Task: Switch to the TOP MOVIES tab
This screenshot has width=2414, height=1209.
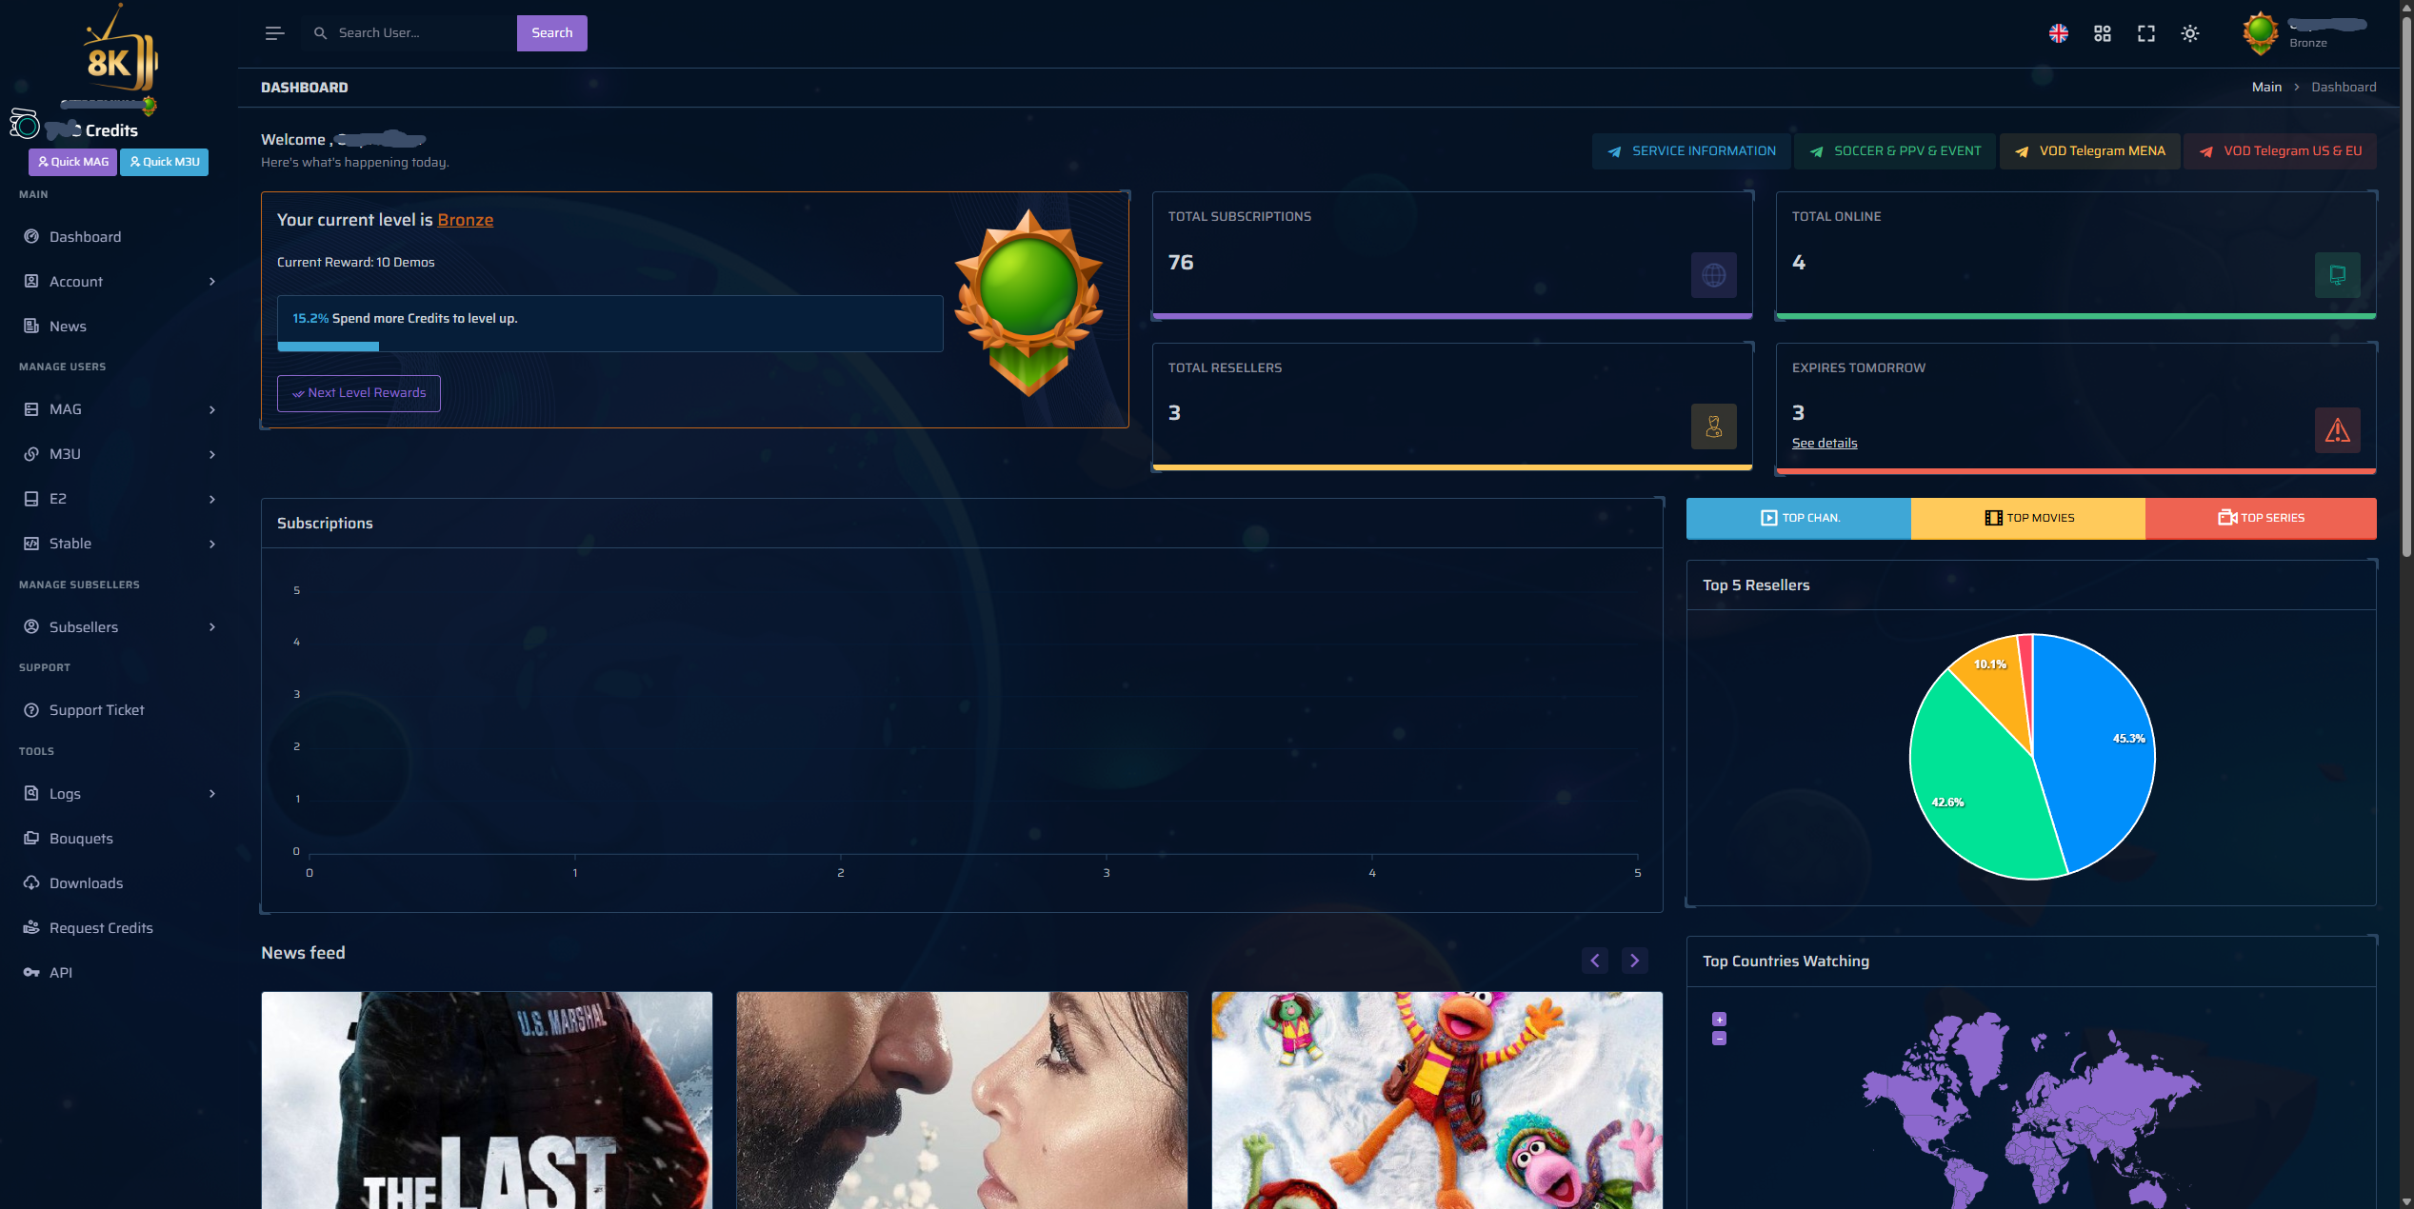Action: (x=2028, y=518)
